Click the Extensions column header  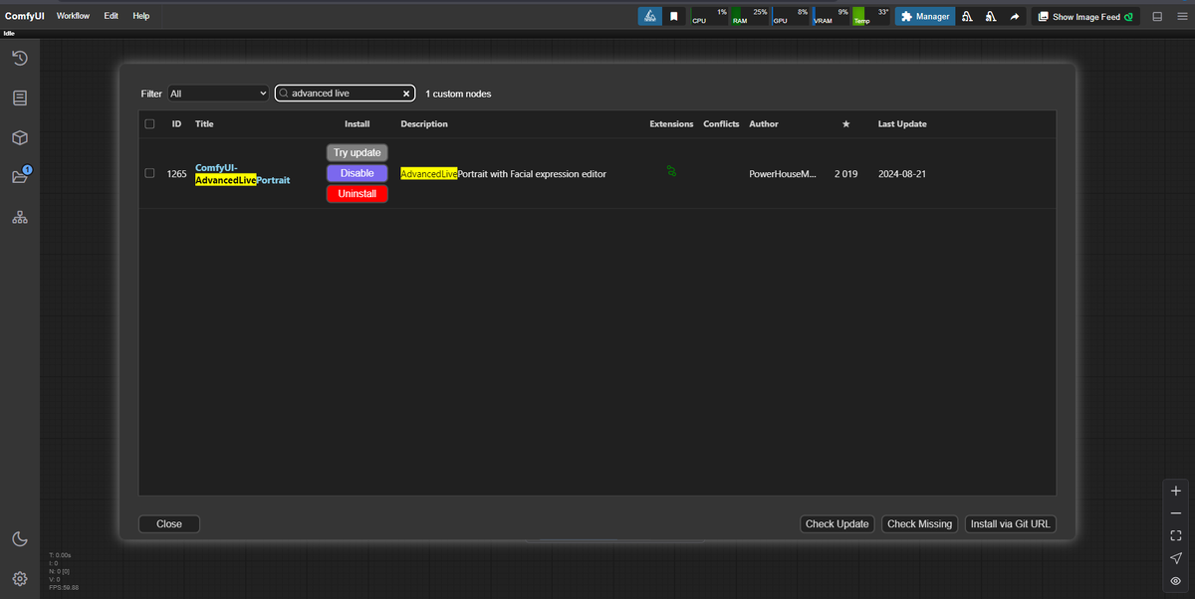pos(671,124)
